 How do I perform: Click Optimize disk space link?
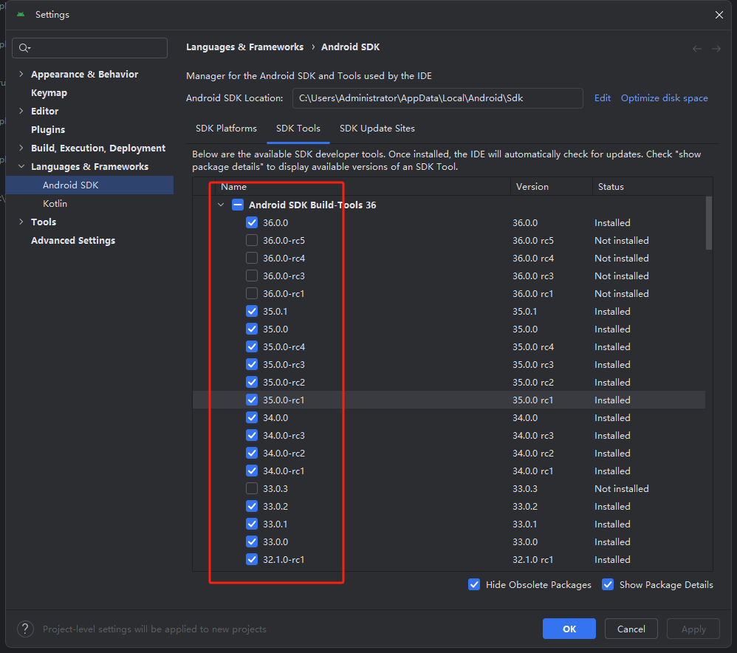[x=664, y=98]
